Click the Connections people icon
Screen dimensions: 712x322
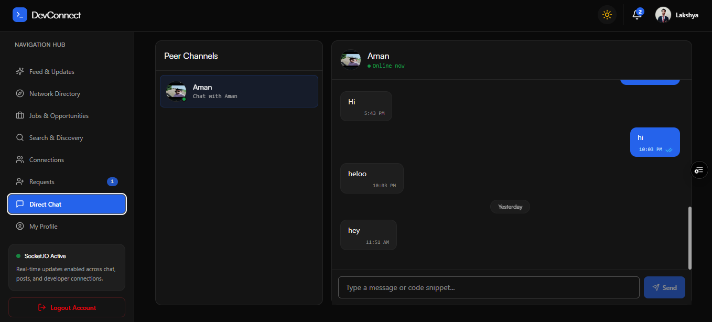(20, 160)
